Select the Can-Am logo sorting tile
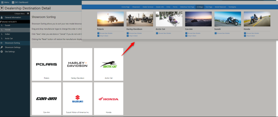 (x=46, y=99)
